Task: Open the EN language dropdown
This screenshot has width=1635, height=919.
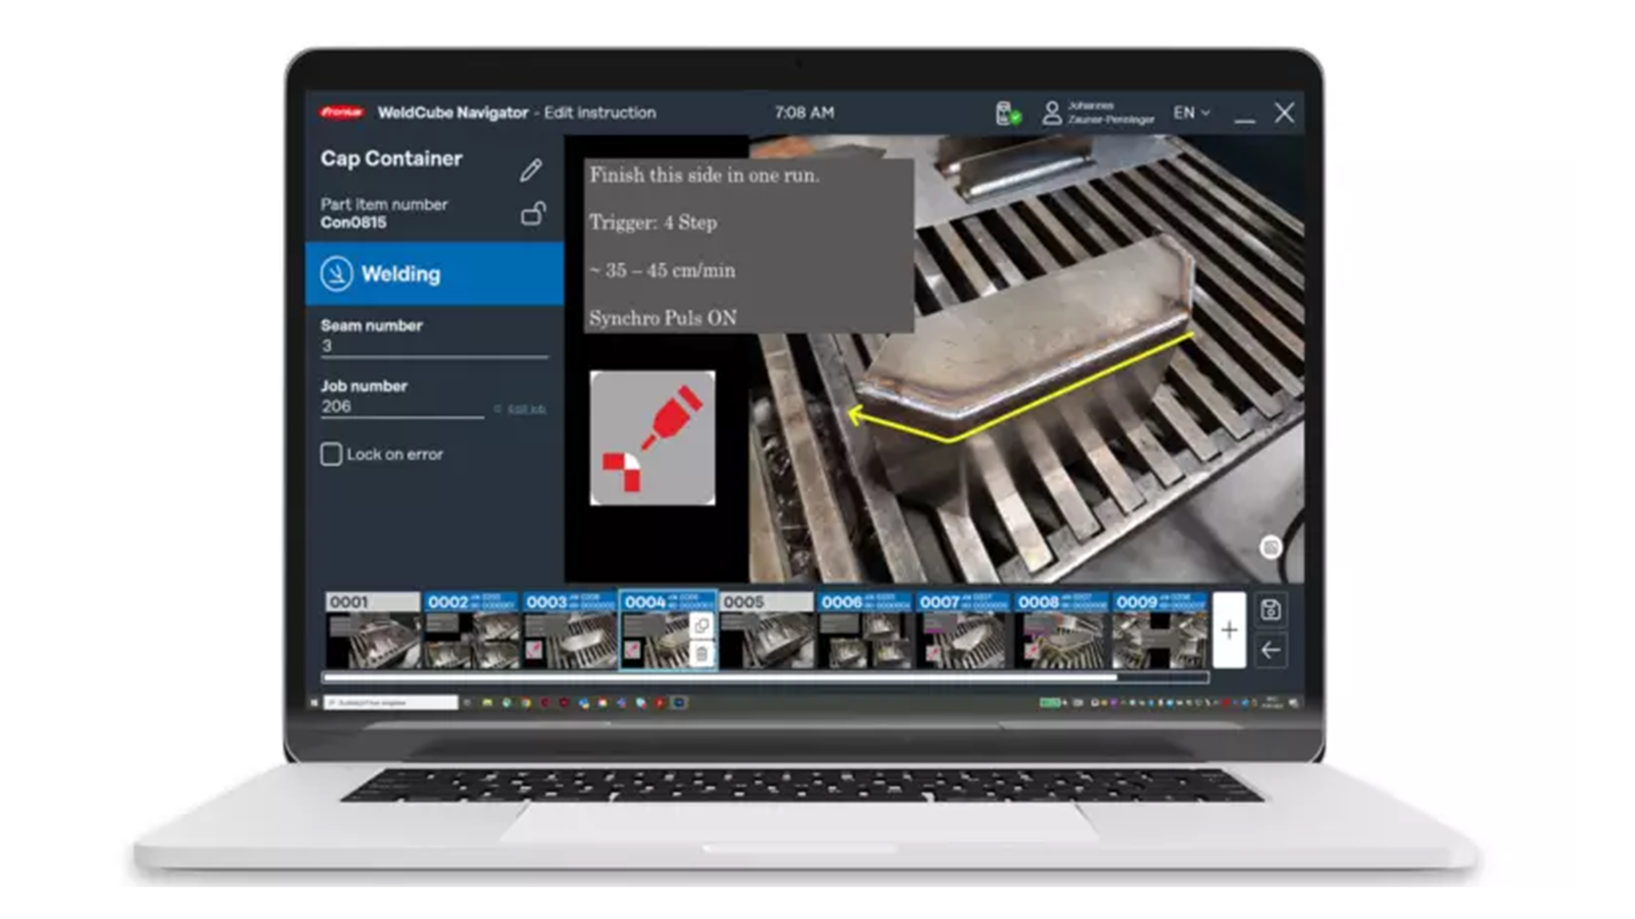Action: pyautogui.click(x=1190, y=112)
